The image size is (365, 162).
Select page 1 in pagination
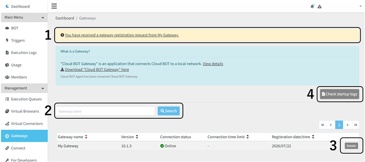[339, 125]
